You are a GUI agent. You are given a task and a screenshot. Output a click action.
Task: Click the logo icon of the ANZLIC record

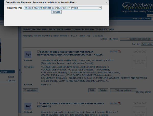(x=28, y=55)
